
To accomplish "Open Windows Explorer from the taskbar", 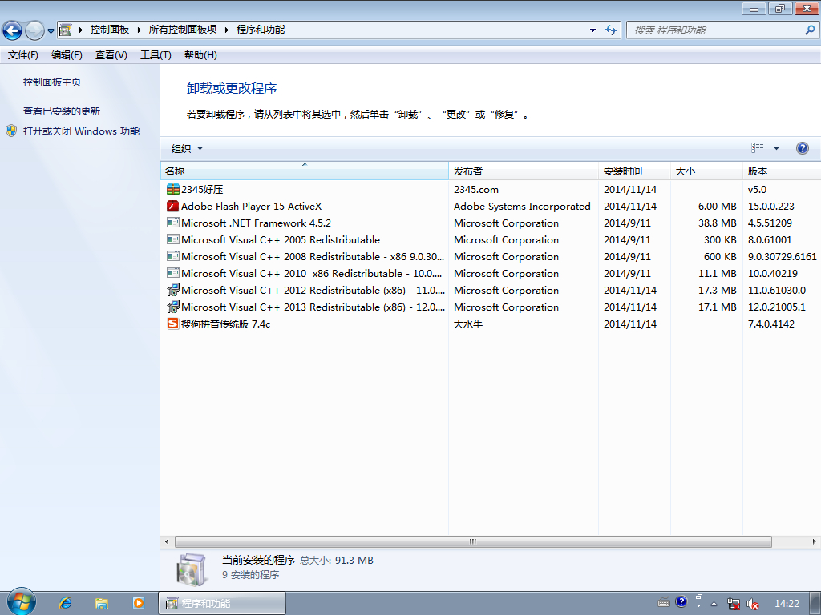I will [102, 603].
